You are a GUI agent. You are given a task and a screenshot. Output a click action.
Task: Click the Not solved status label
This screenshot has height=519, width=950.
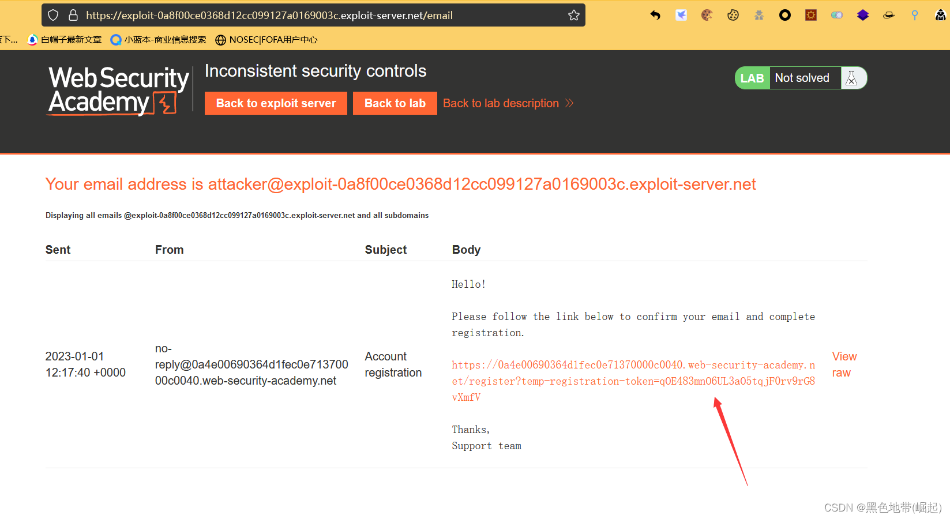pos(802,78)
